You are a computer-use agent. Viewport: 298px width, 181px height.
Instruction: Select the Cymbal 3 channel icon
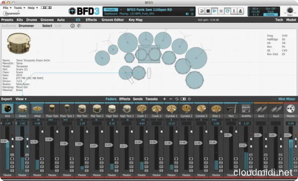coord(201,109)
